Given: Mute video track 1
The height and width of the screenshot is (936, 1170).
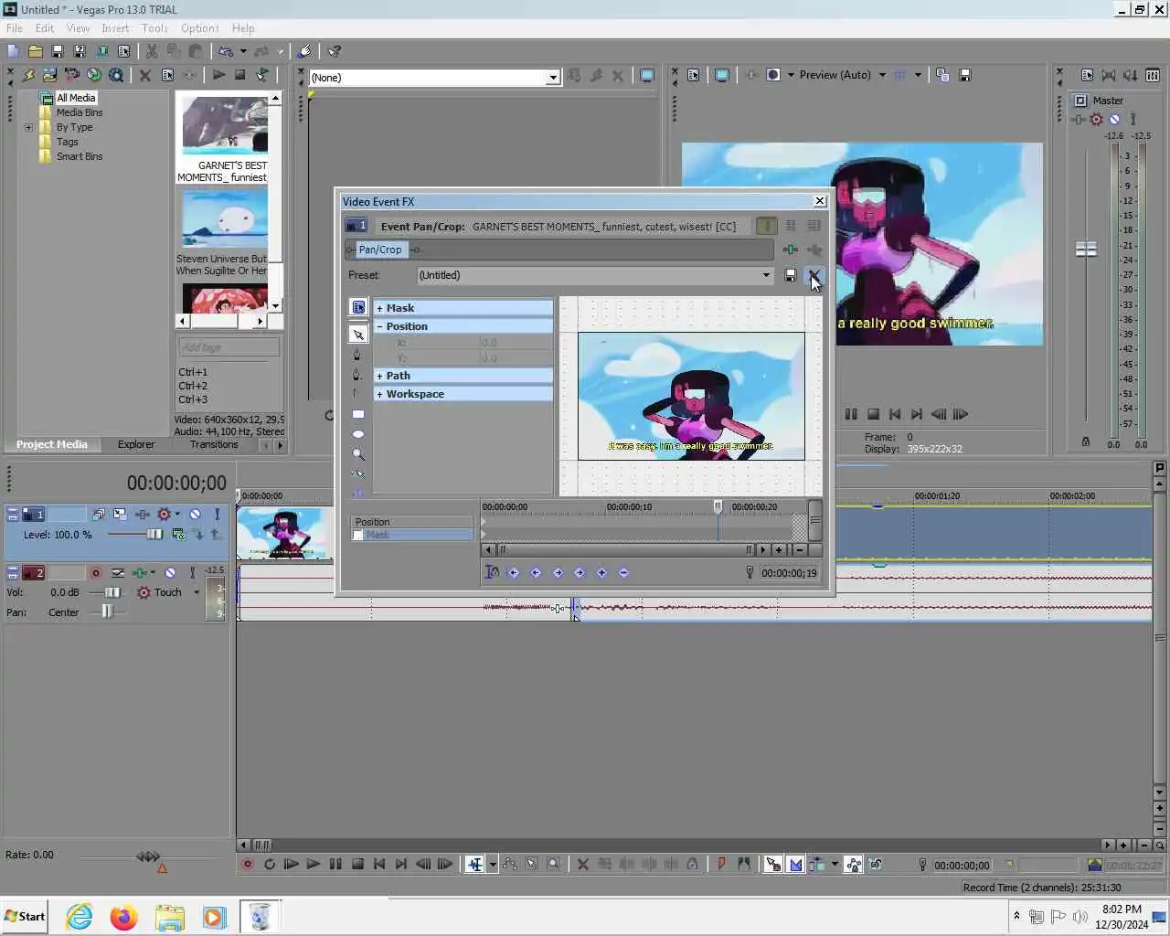Looking at the screenshot, I should 195,515.
